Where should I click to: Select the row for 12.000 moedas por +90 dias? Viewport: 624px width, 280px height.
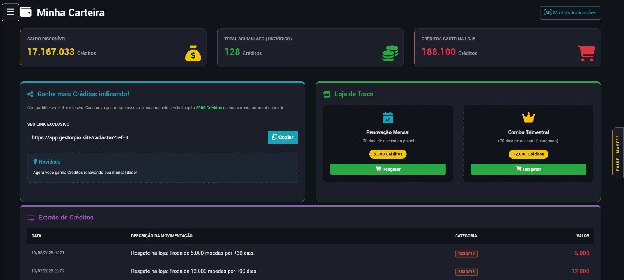(x=310, y=271)
